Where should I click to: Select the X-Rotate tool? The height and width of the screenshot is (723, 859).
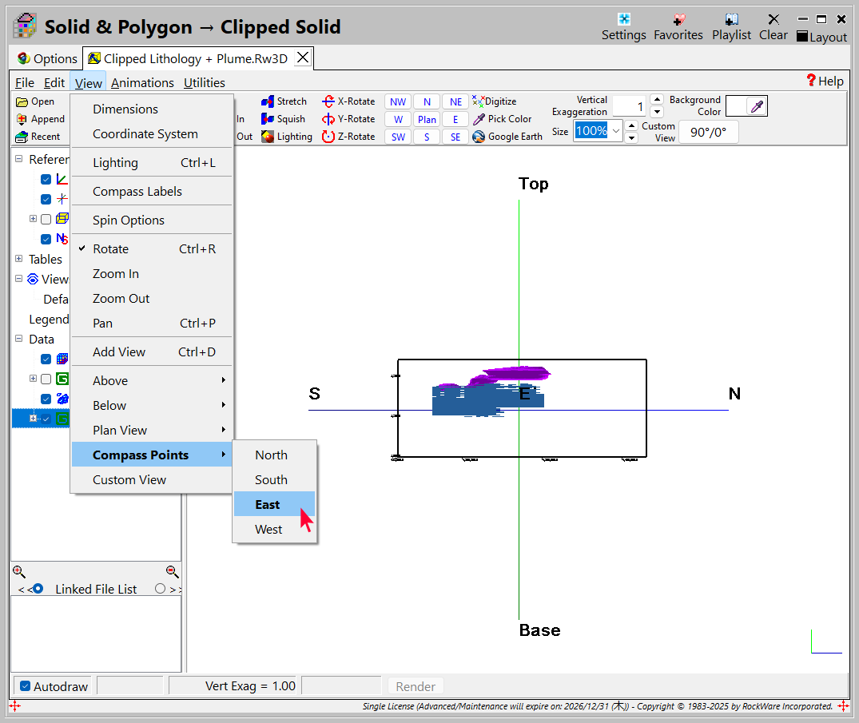[328, 101]
